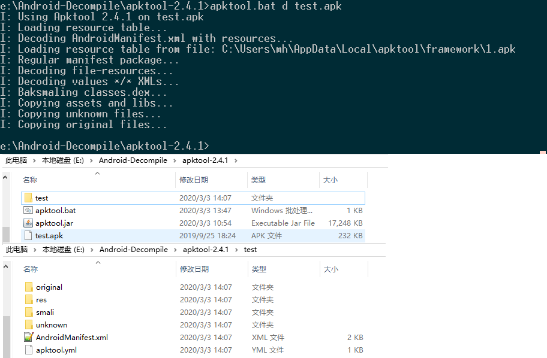The width and height of the screenshot is (547, 358).
Task: Click the YML 文件 type cell
Action: click(x=268, y=350)
